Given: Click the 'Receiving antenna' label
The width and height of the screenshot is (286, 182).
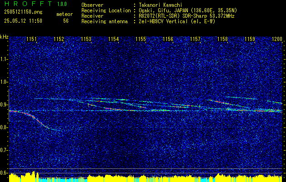Looking at the screenshot, I should click(x=105, y=21).
